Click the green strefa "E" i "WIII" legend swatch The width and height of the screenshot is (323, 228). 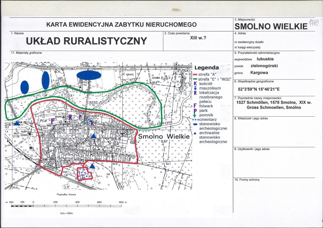point(196,79)
